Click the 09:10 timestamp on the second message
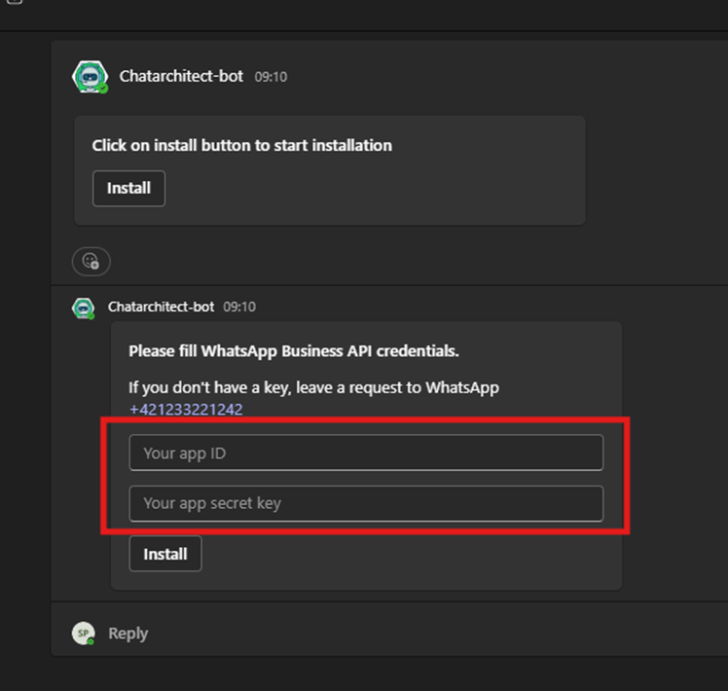The height and width of the screenshot is (691, 728). 239,307
